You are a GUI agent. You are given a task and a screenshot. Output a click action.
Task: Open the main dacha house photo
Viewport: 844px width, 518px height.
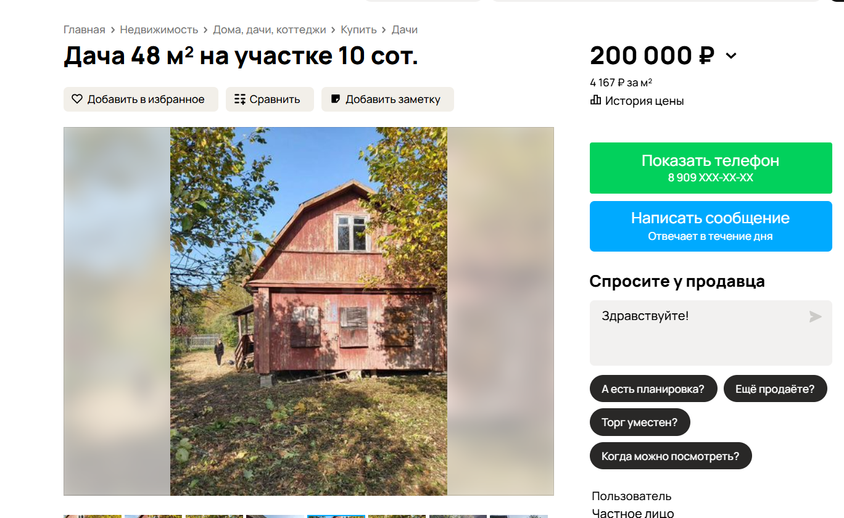click(308, 311)
